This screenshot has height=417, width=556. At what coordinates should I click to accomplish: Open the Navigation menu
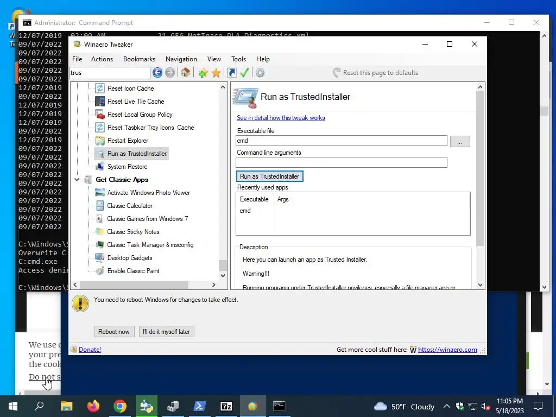pyautogui.click(x=181, y=59)
